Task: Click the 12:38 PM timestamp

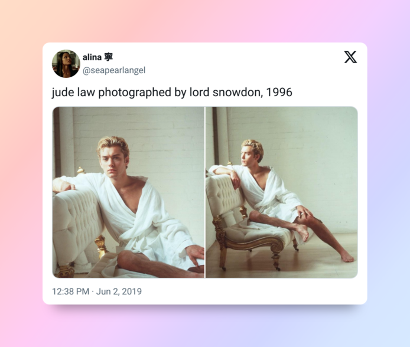Action: pyautogui.click(x=71, y=292)
